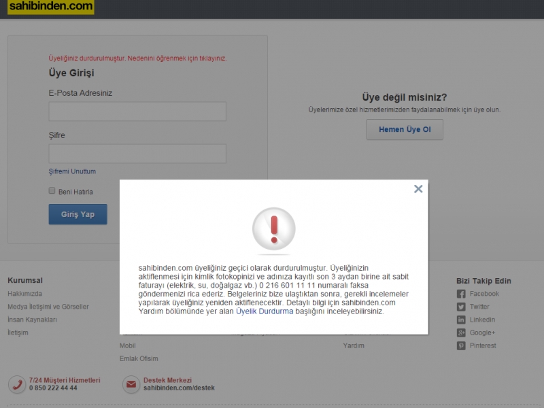Open the Facebook text link
This screenshot has width=544, height=408.
tap(484, 294)
